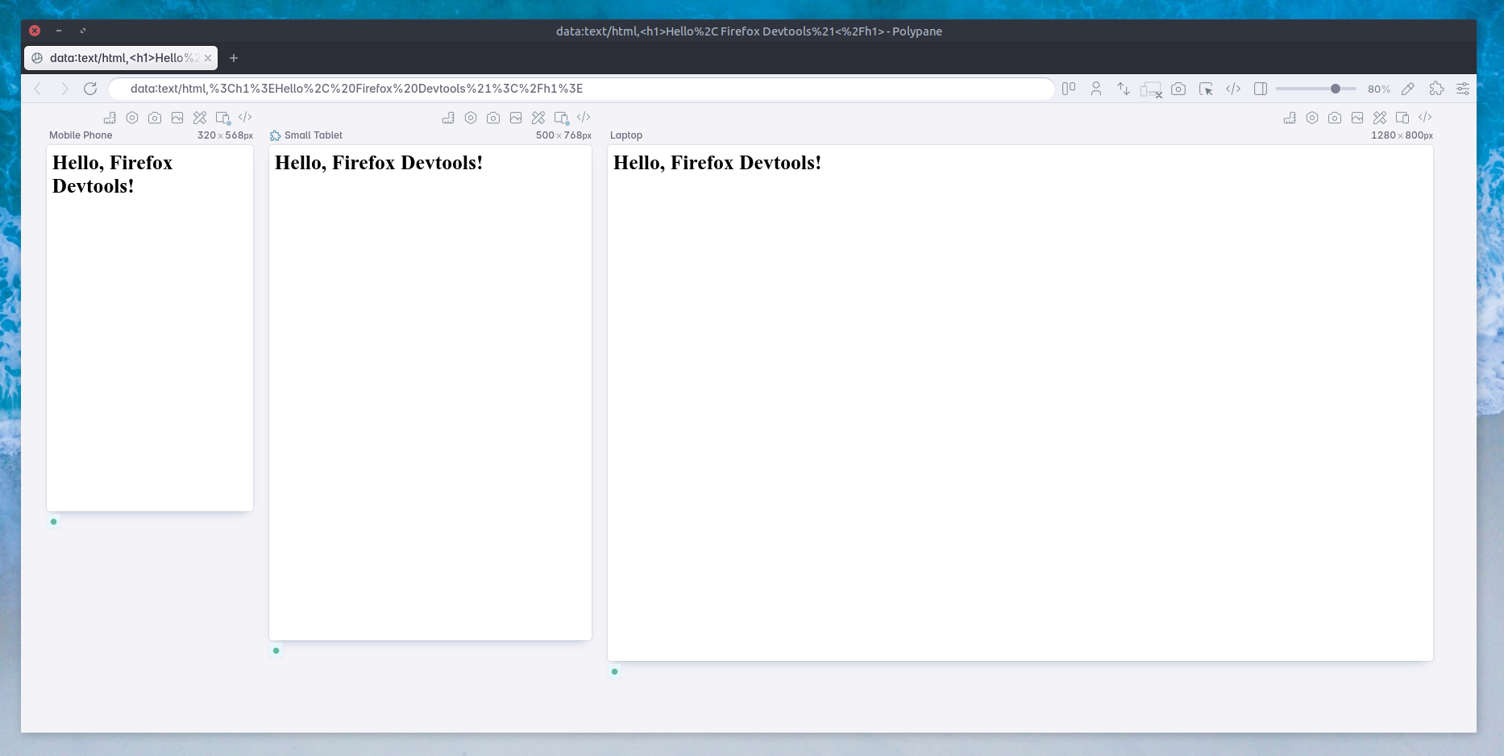Open the pane layout mode icon
The image size is (1504, 756).
1069,89
